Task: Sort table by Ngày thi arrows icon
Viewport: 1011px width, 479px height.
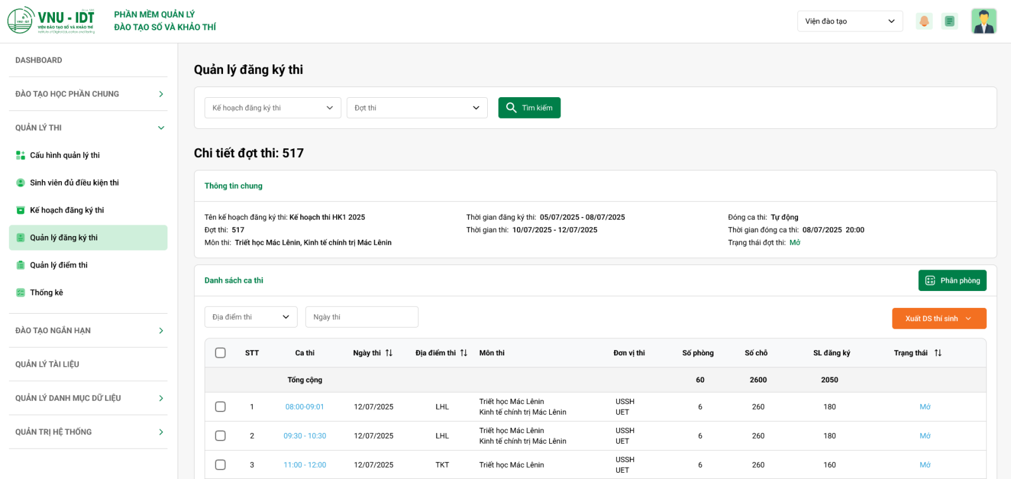Action: pos(389,353)
